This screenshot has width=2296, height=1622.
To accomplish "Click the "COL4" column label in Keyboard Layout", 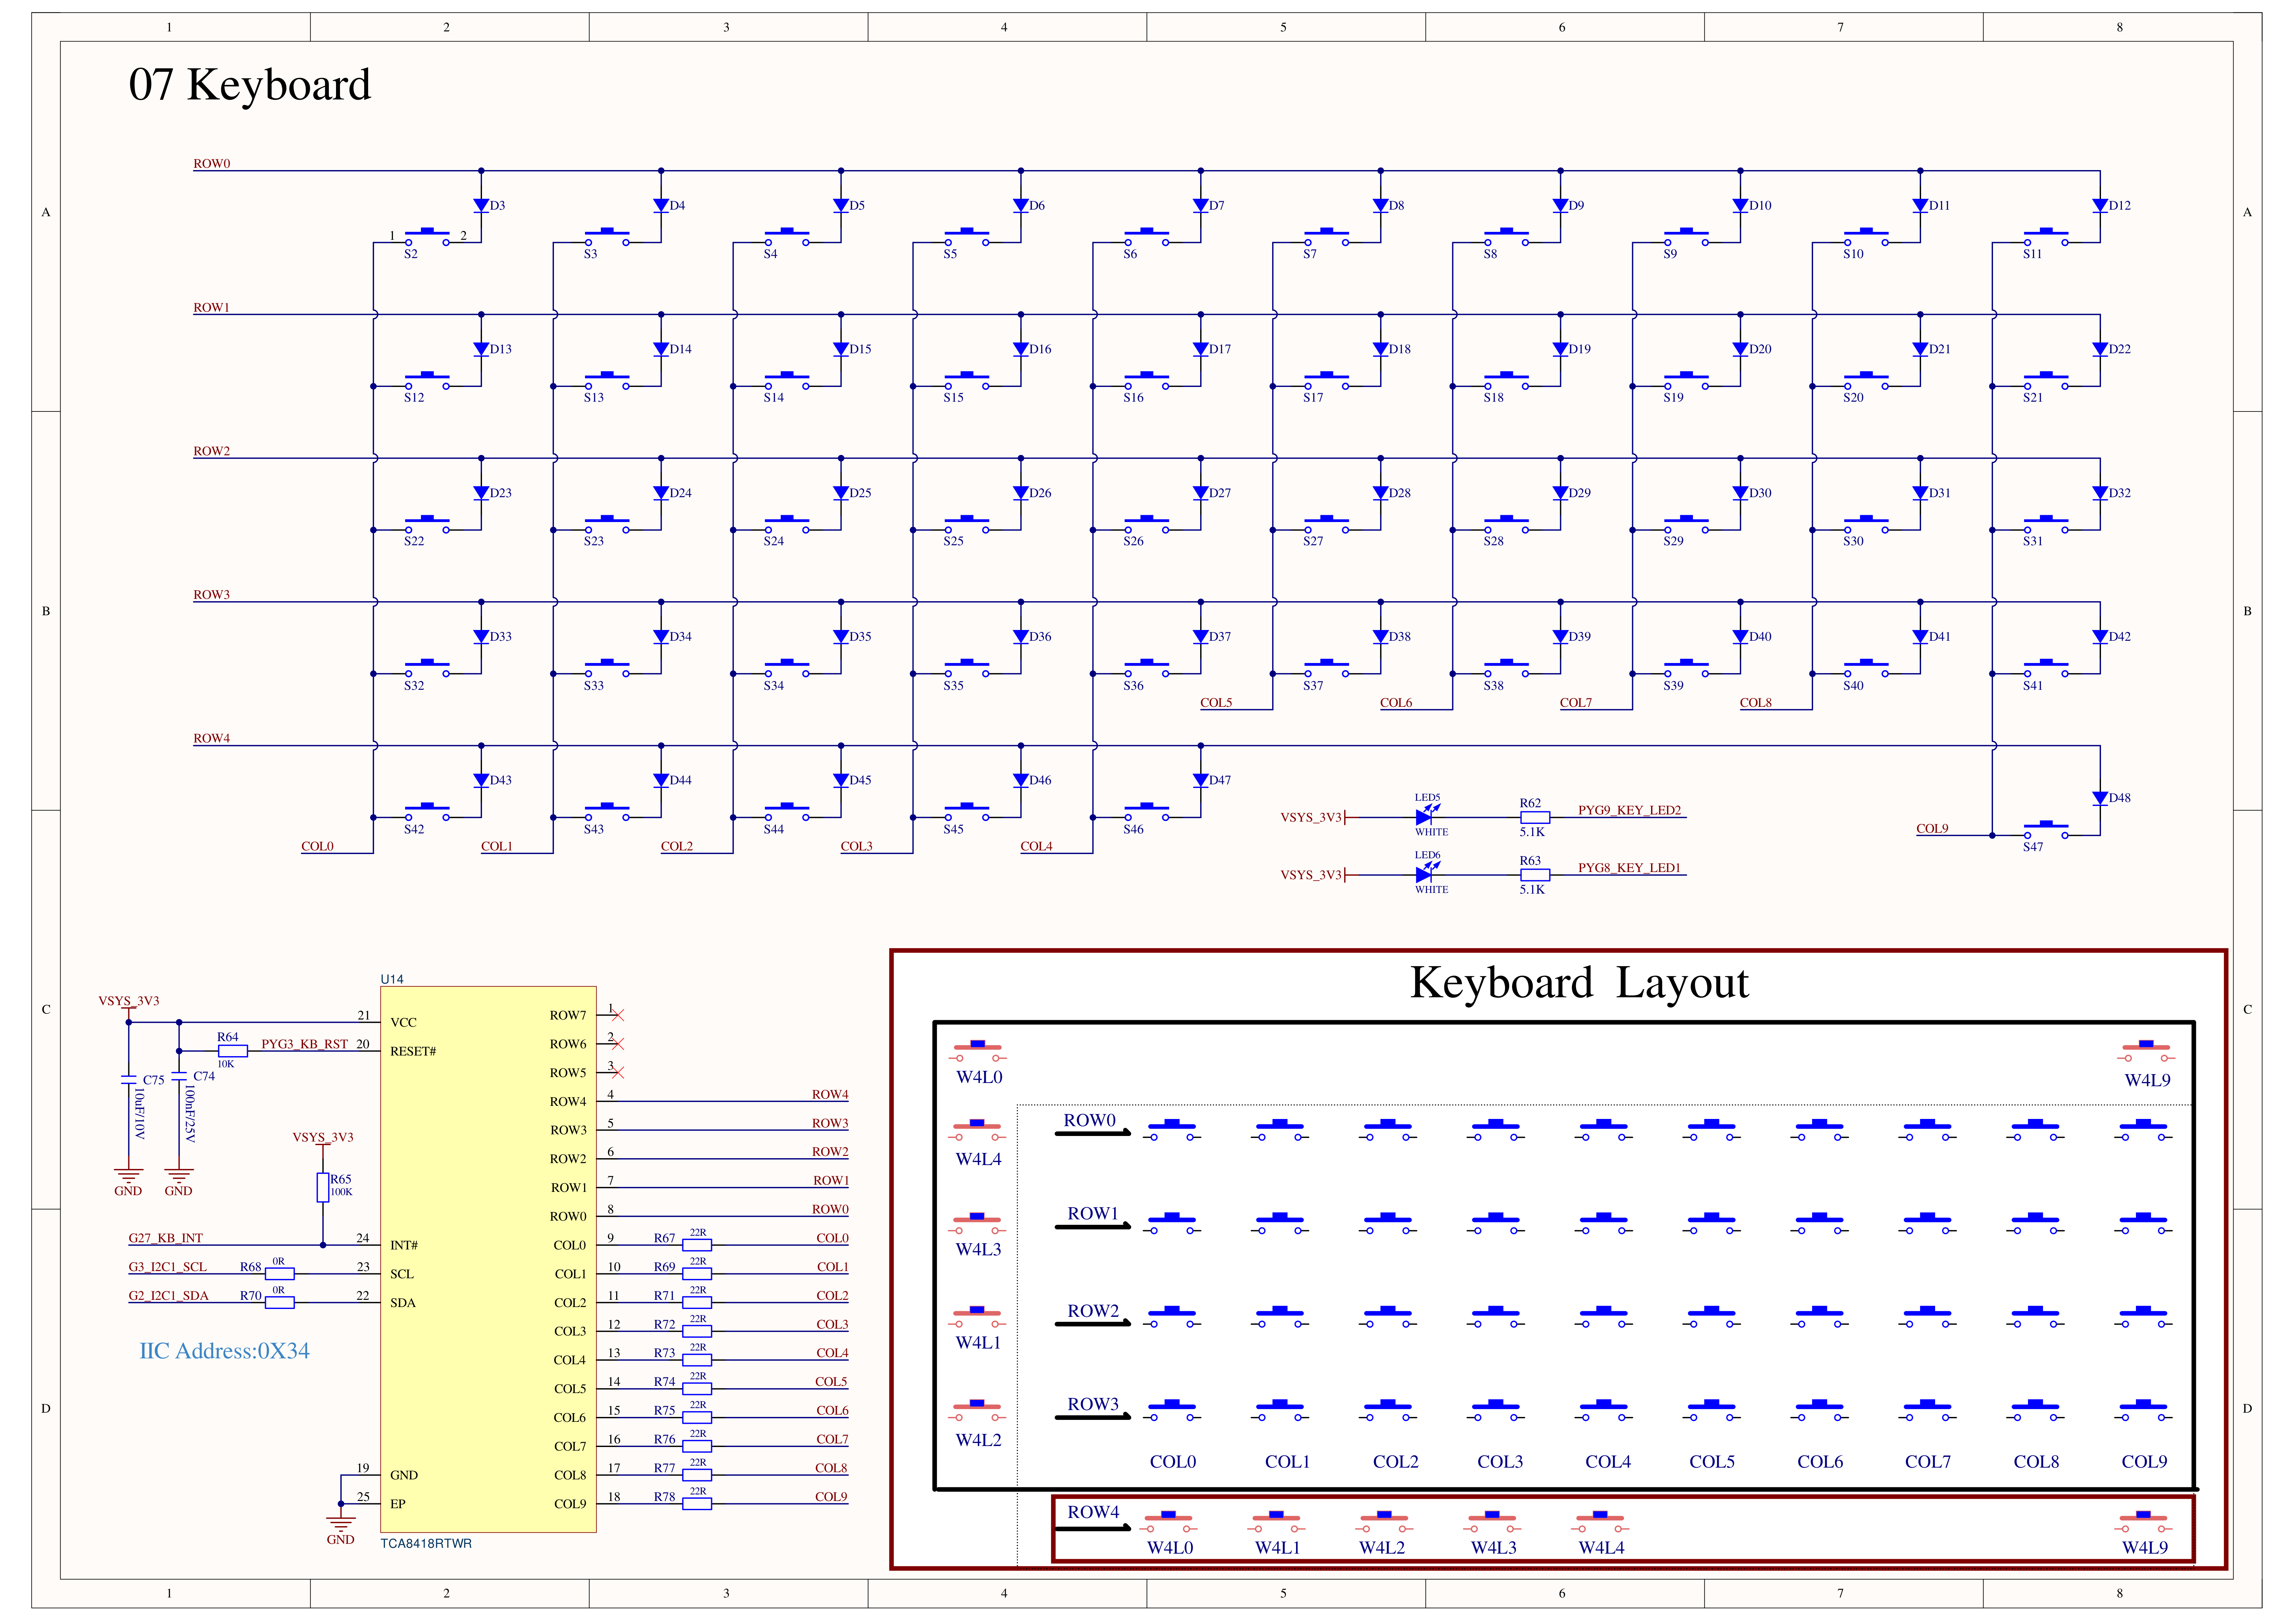I will (1608, 1462).
